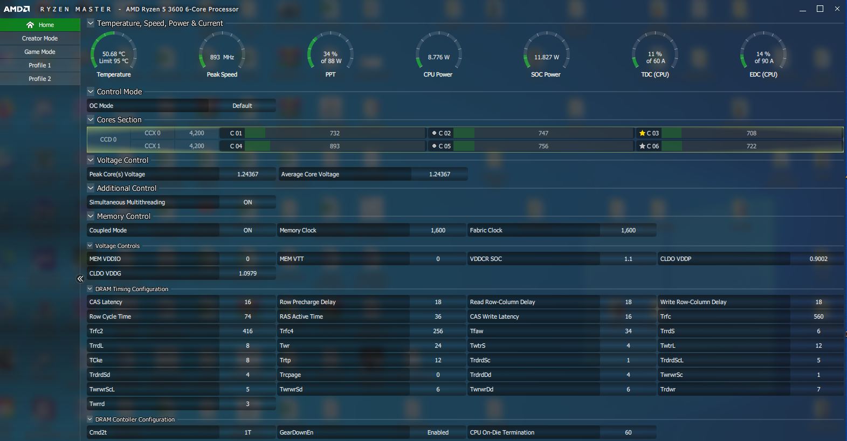Click the Trfc value 560
The image size is (847, 441).
[x=818, y=316]
